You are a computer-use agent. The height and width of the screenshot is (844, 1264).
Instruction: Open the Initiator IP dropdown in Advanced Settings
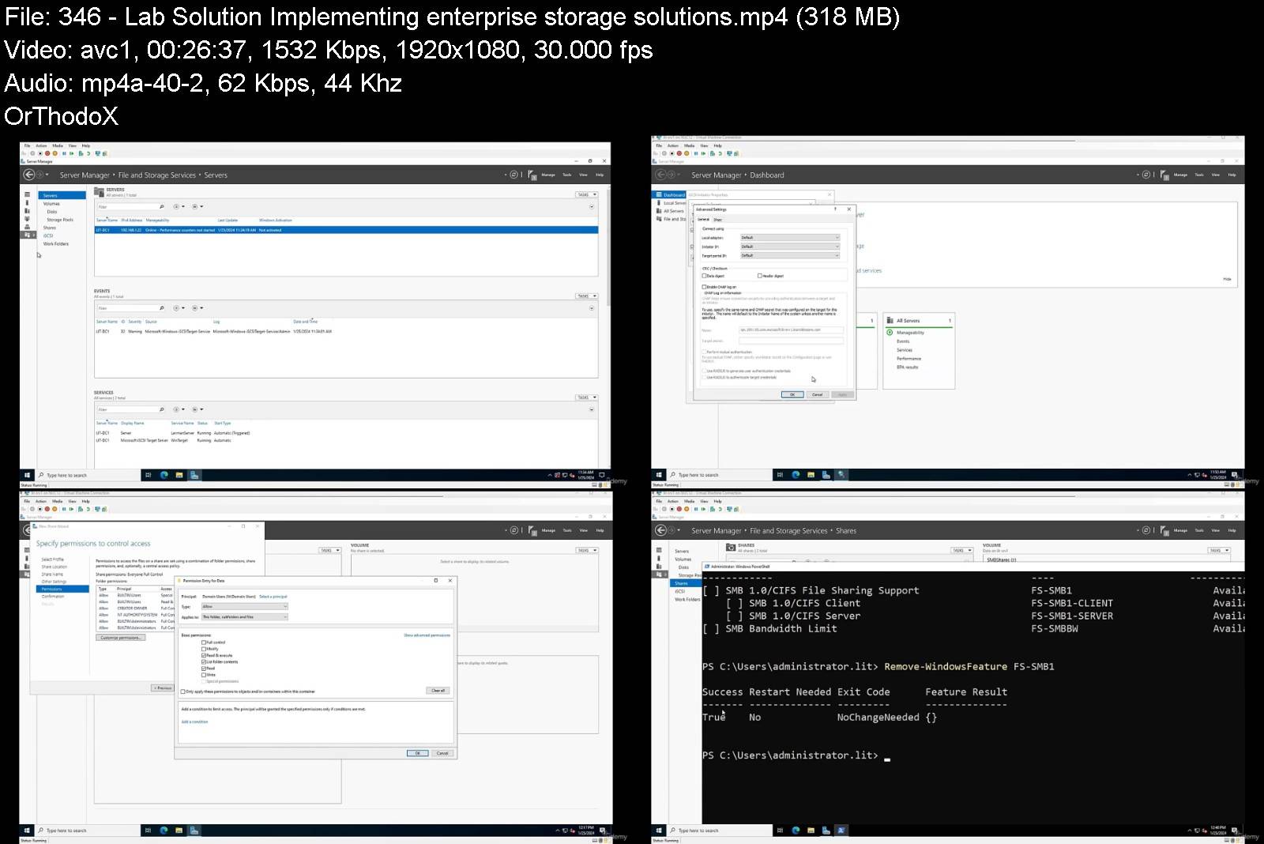pyautogui.click(x=789, y=247)
